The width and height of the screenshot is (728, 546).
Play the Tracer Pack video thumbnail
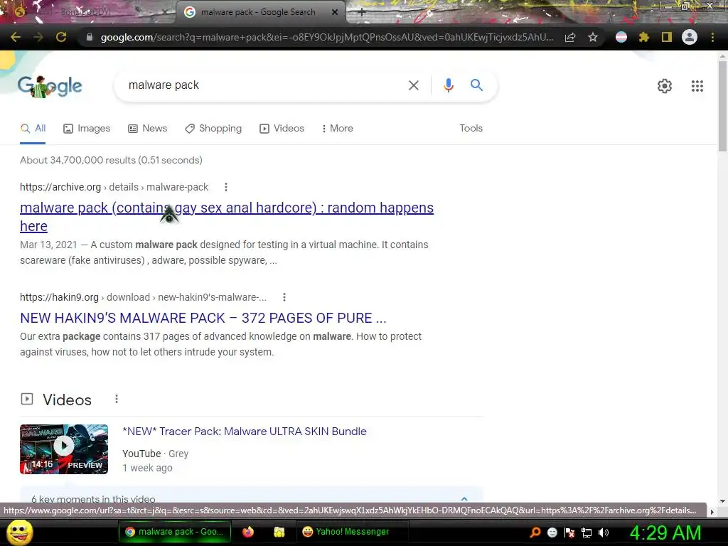64,449
